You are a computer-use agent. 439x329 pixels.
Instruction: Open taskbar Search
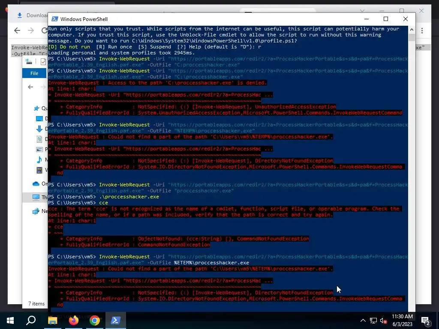pos(31,320)
